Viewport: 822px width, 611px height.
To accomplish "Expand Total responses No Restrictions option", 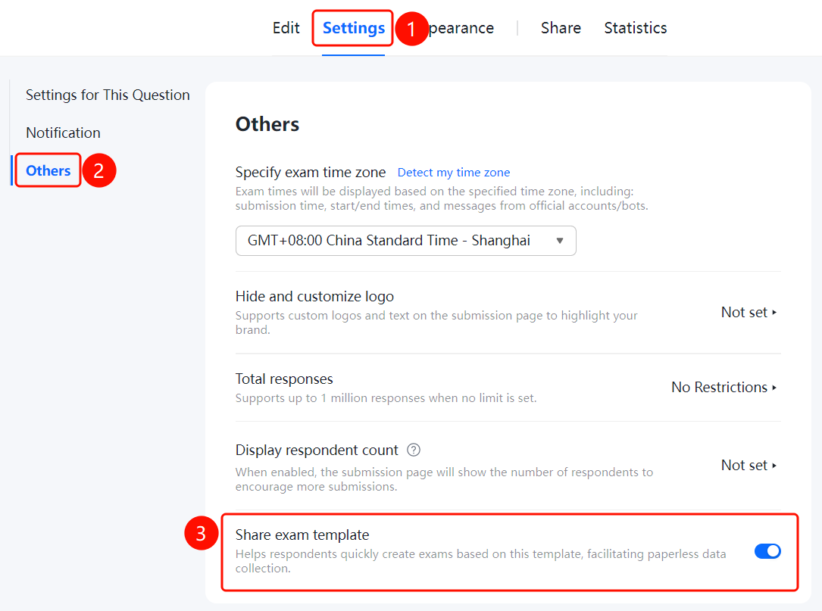I will coord(724,387).
